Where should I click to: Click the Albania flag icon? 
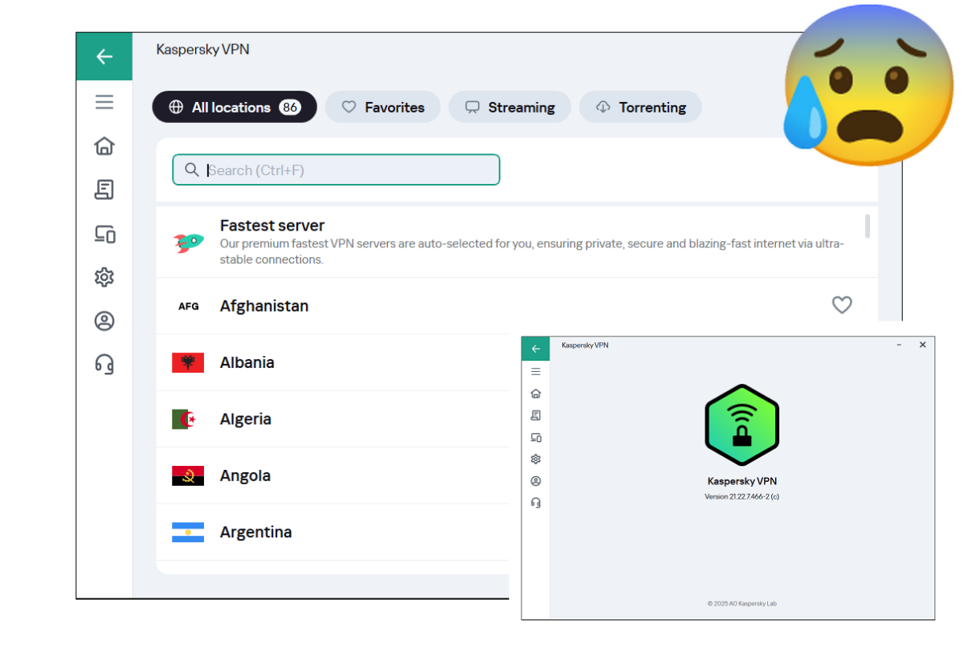(188, 362)
